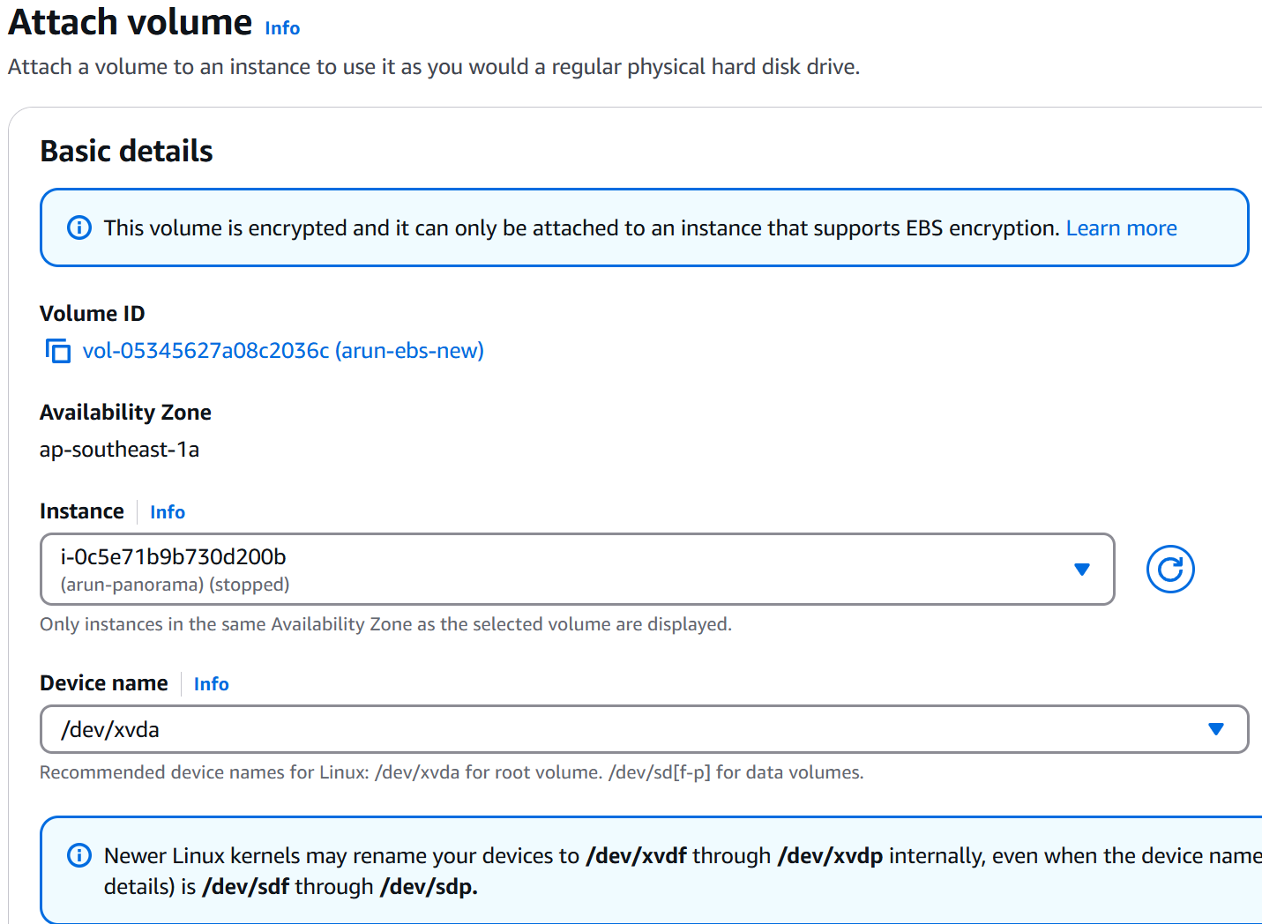Image resolution: width=1262 pixels, height=924 pixels.
Task: Copy the volume ID using the copy icon
Action: tap(58, 351)
